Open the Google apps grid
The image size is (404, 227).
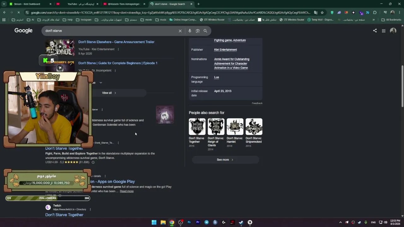[x=383, y=31]
